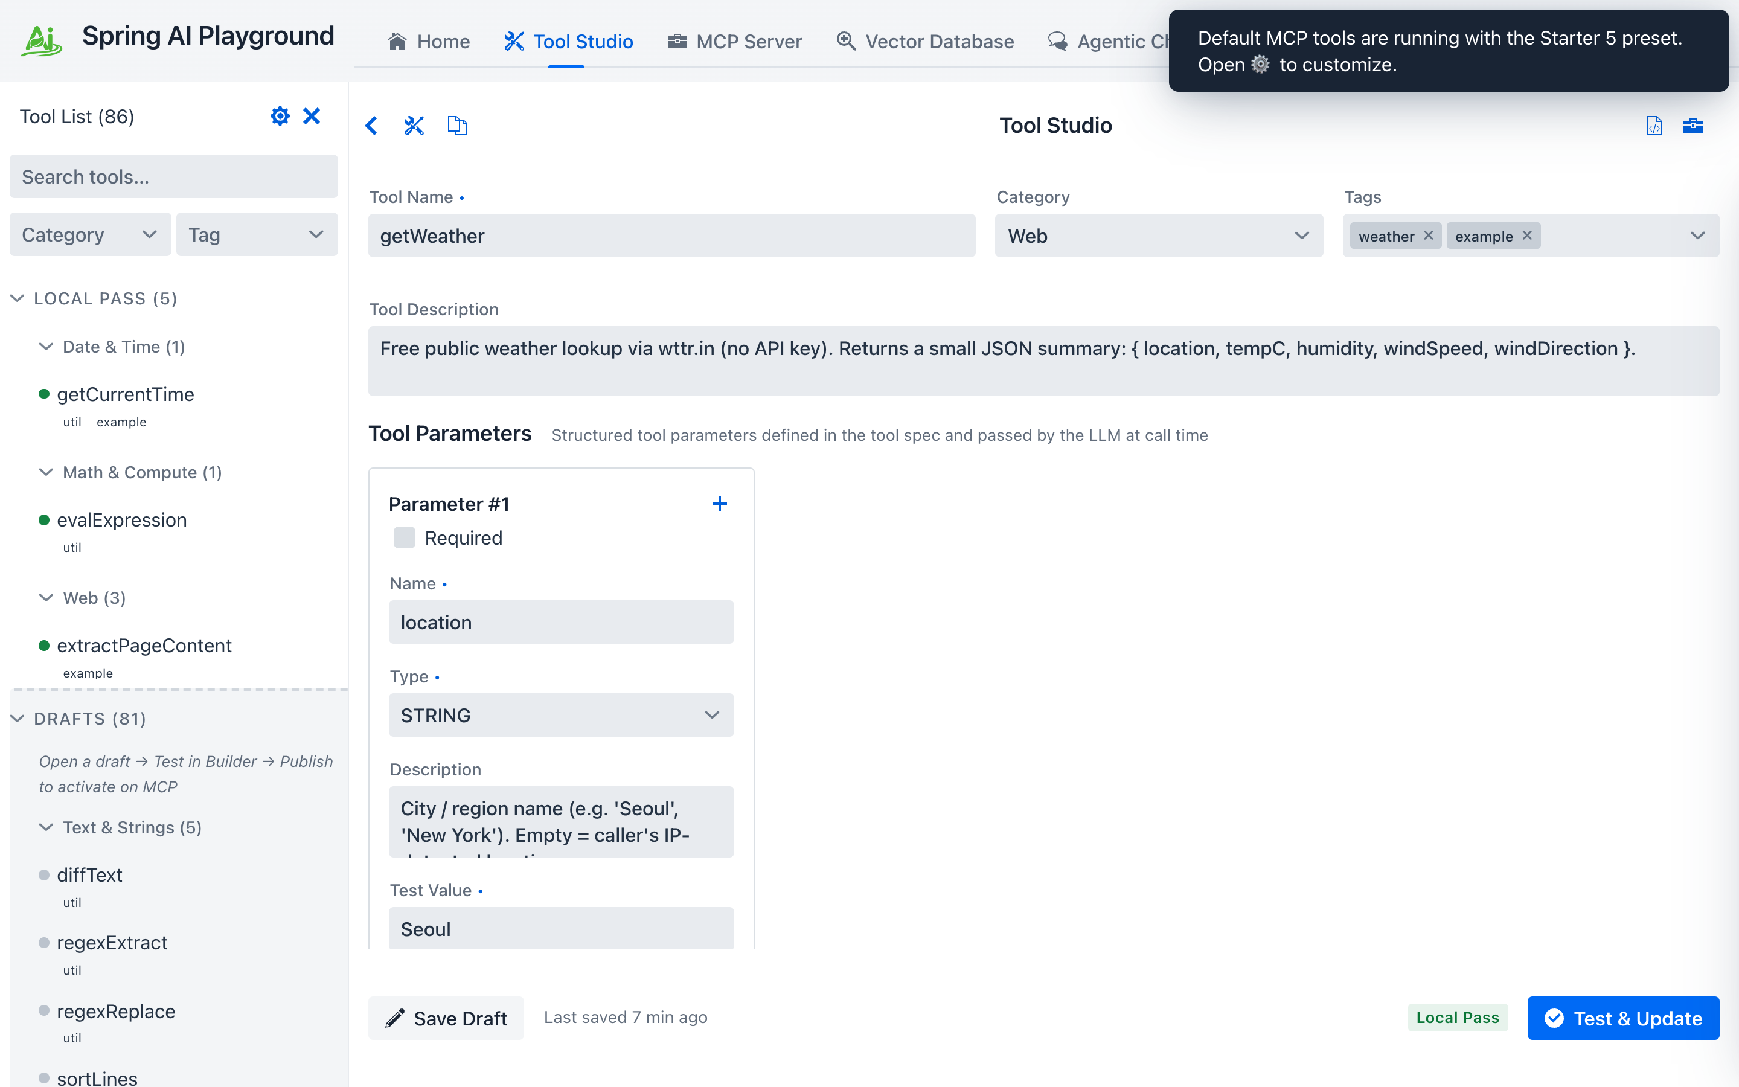Image resolution: width=1739 pixels, height=1087 pixels.
Task: Remove the weather tag
Action: pyautogui.click(x=1429, y=236)
